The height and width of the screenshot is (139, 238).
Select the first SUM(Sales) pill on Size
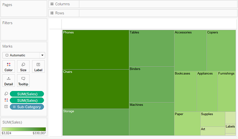click(x=27, y=94)
